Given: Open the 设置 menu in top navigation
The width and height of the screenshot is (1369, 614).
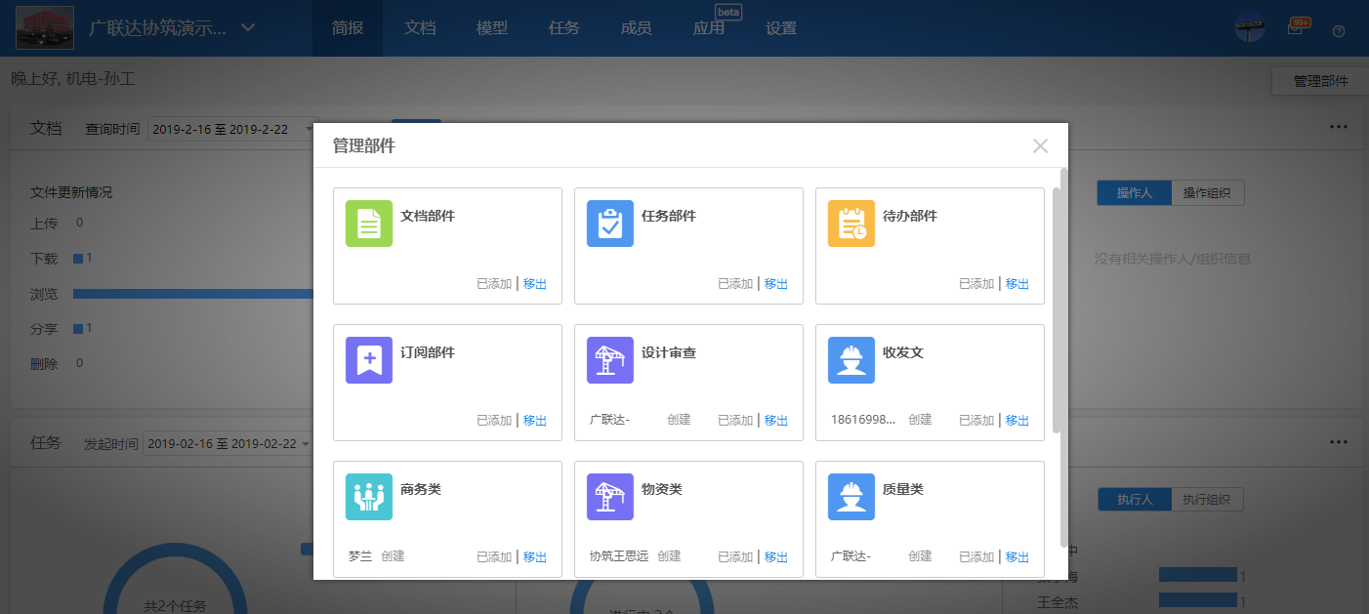Looking at the screenshot, I should click(782, 28).
